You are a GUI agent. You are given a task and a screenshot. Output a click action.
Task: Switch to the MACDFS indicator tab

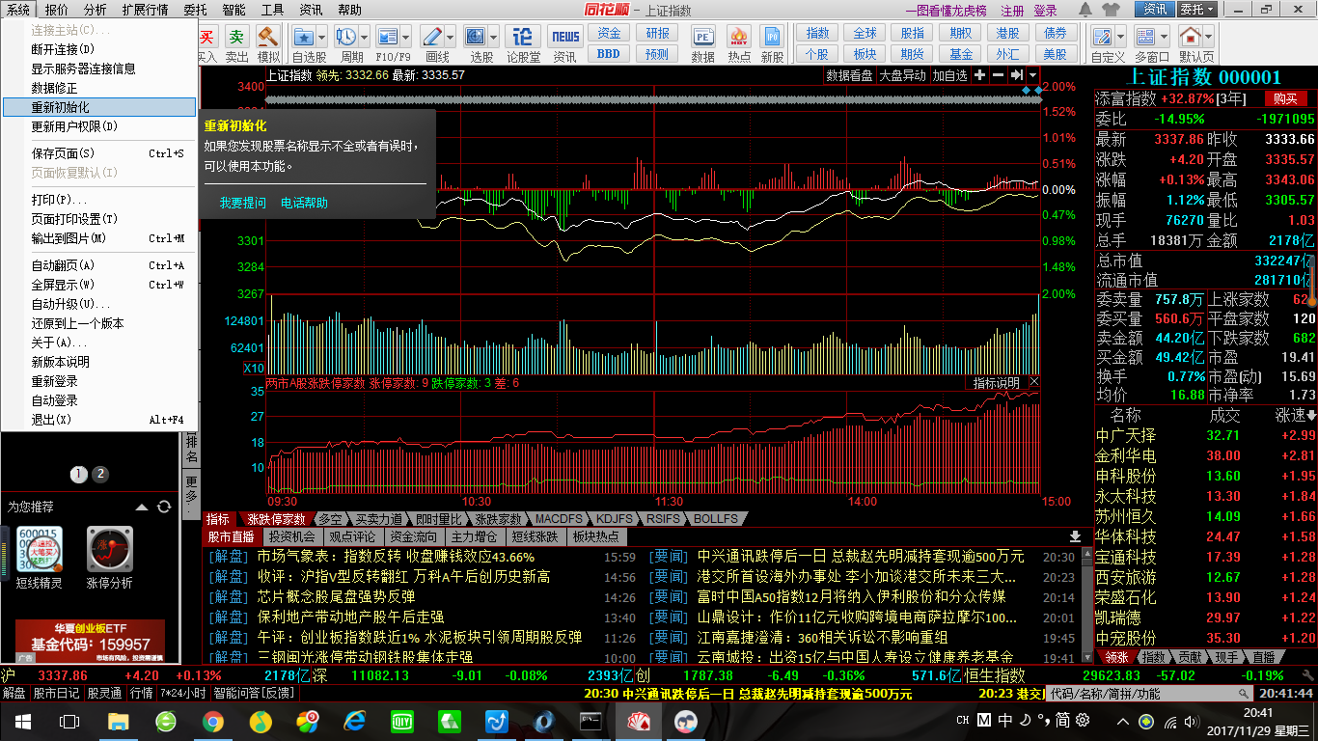tap(559, 519)
